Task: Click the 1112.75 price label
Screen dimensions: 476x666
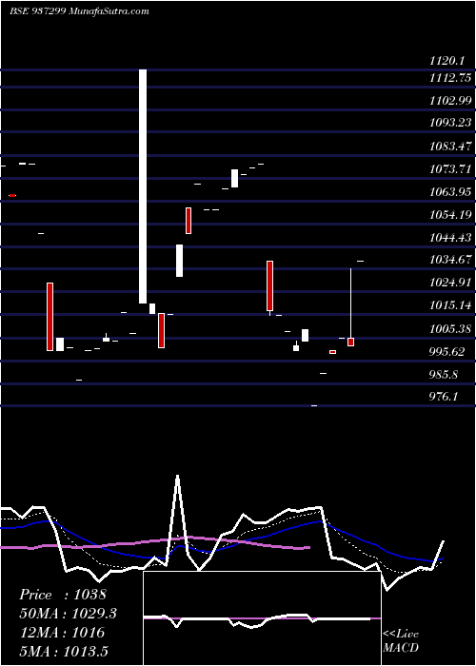Action: tap(450, 78)
